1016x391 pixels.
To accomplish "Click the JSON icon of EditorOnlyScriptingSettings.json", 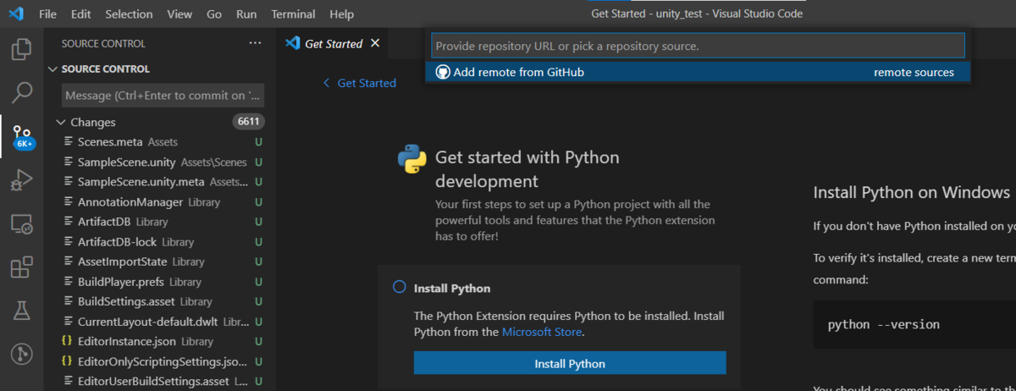I will [x=68, y=361].
